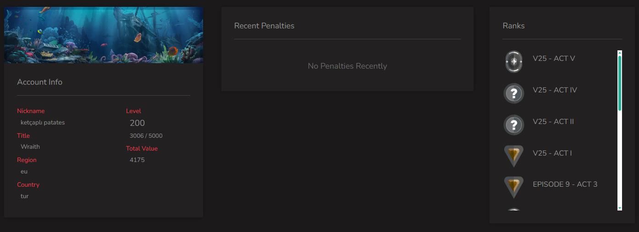Click the 3006 / 5000 level progress text
Screen dimensions: 639x232
point(146,136)
